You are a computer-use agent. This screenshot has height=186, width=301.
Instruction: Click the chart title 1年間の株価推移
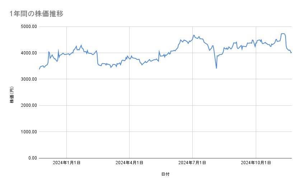pos(37,14)
